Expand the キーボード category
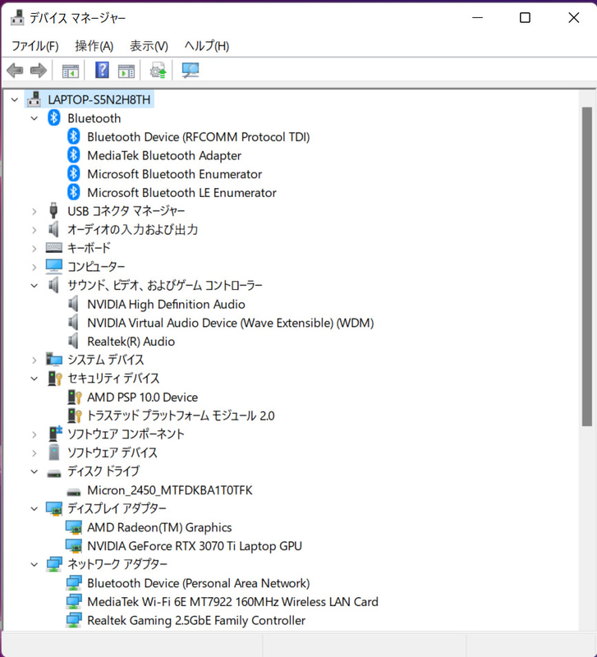 [34, 248]
